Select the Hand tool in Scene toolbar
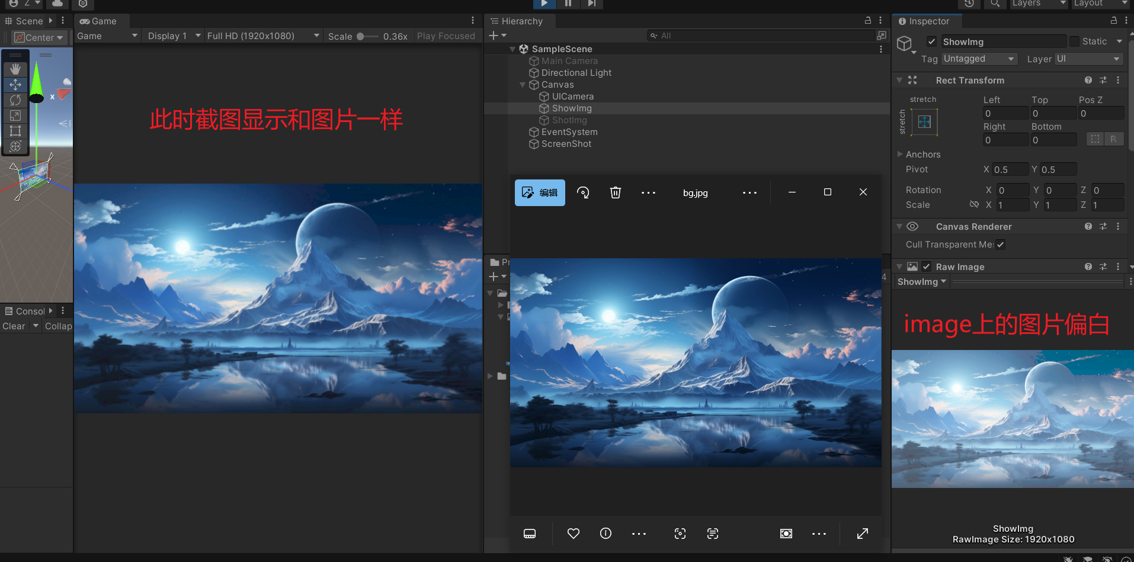 (15, 69)
